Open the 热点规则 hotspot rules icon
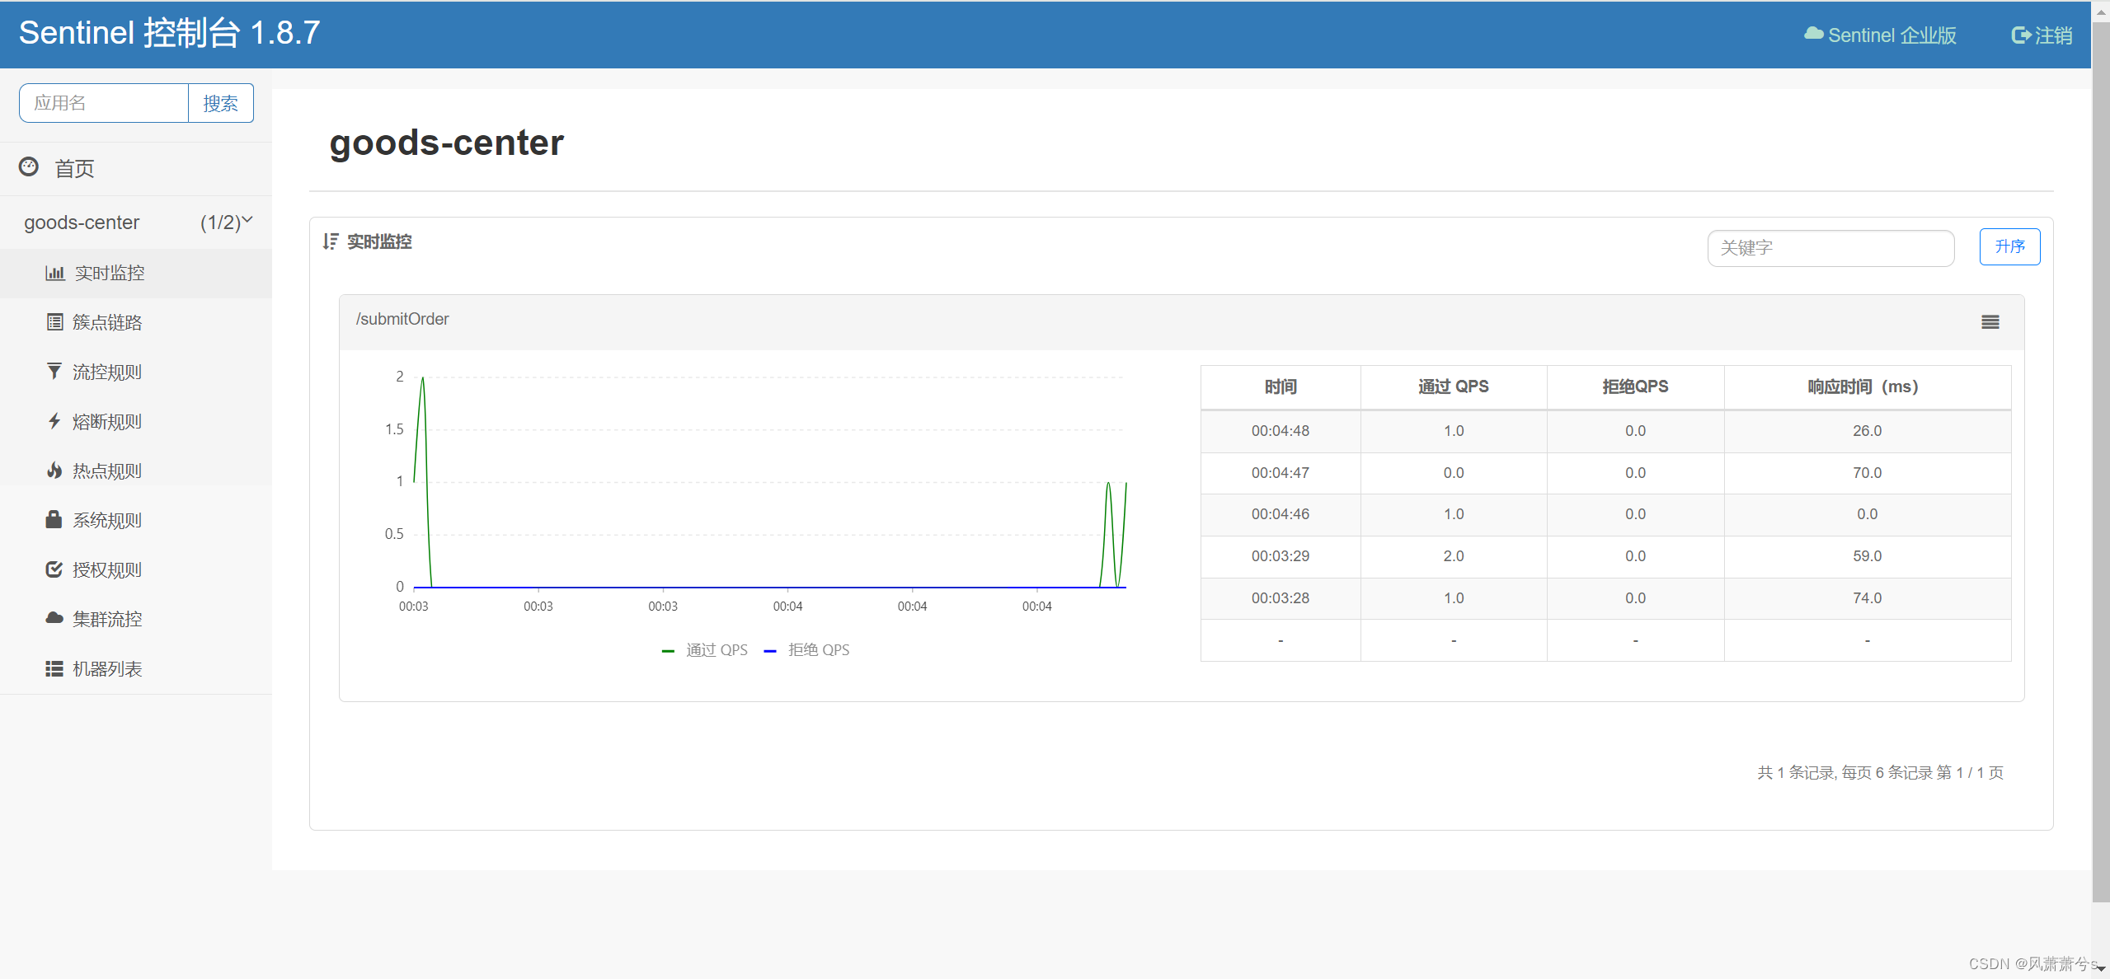This screenshot has height=979, width=2110. click(54, 471)
